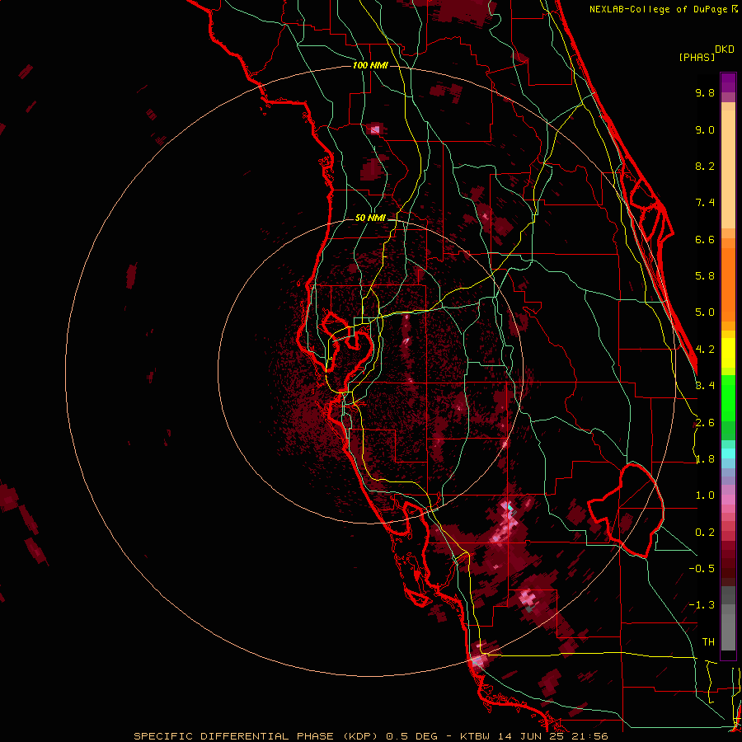Pick the gray bottom segment of the color bar
The image size is (742, 742).
pyautogui.click(x=728, y=632)
